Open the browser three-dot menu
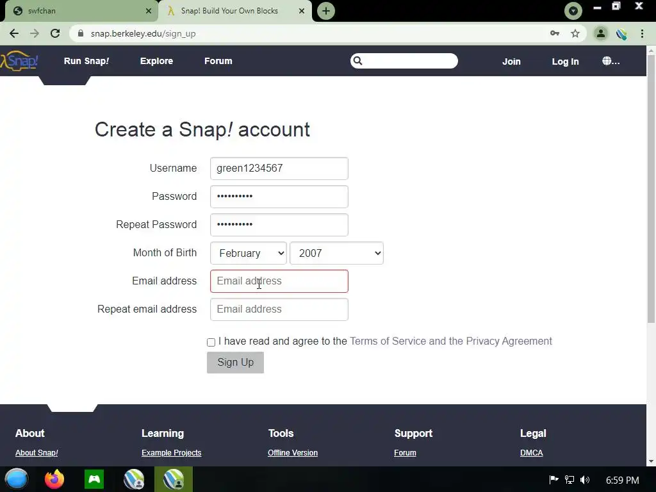Viewport: 656px width, 492px height. [x=642, y=33]
